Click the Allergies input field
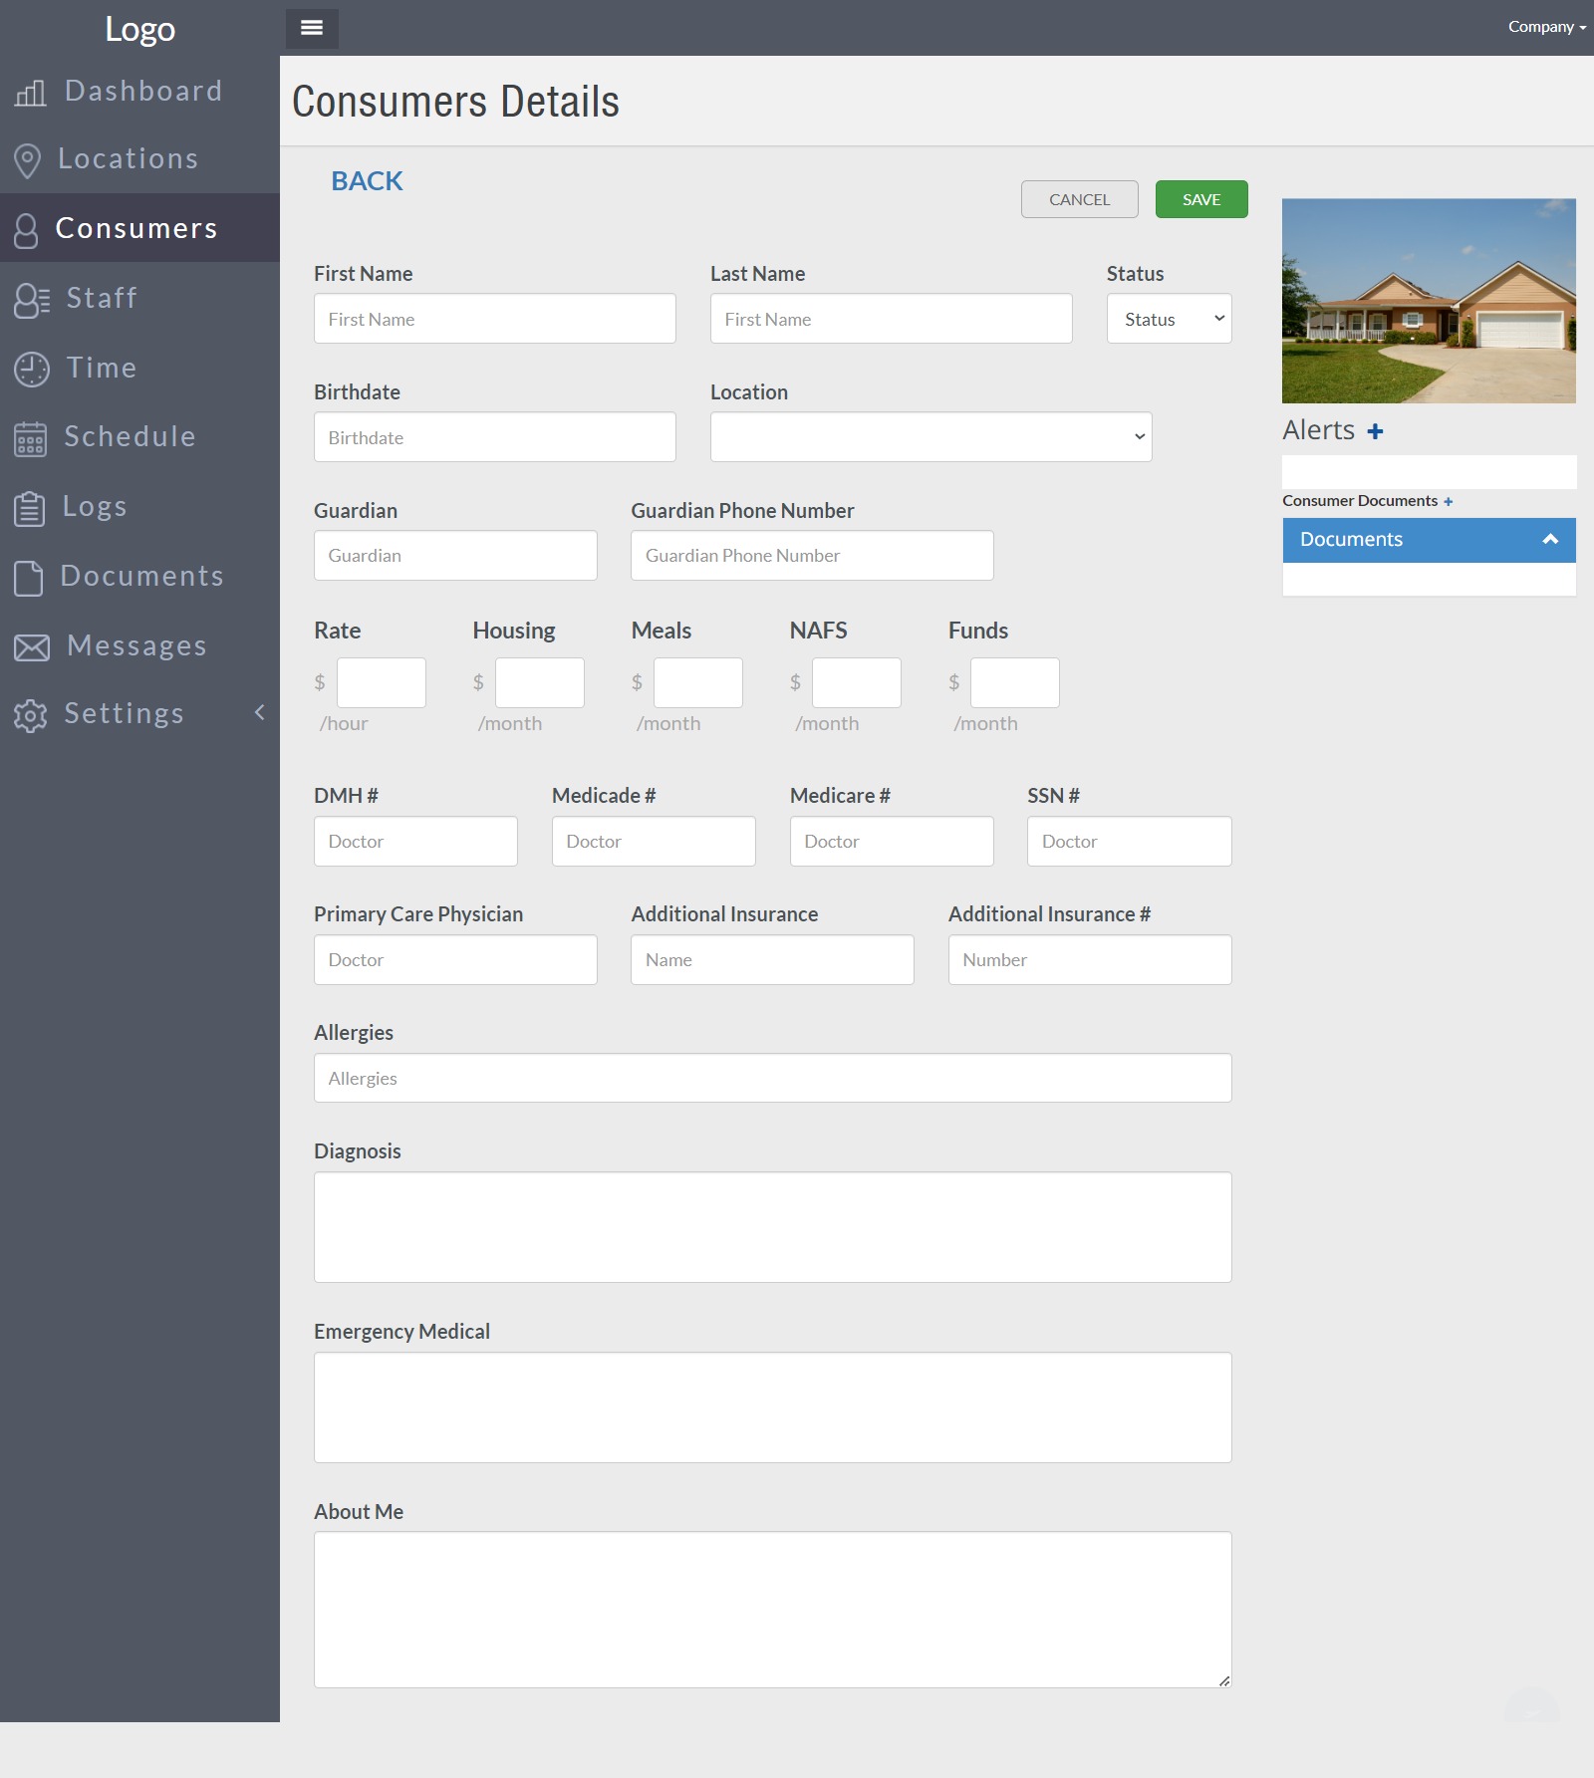The width and height of the screenshot is (1594, 1778). pos(773,1078)
